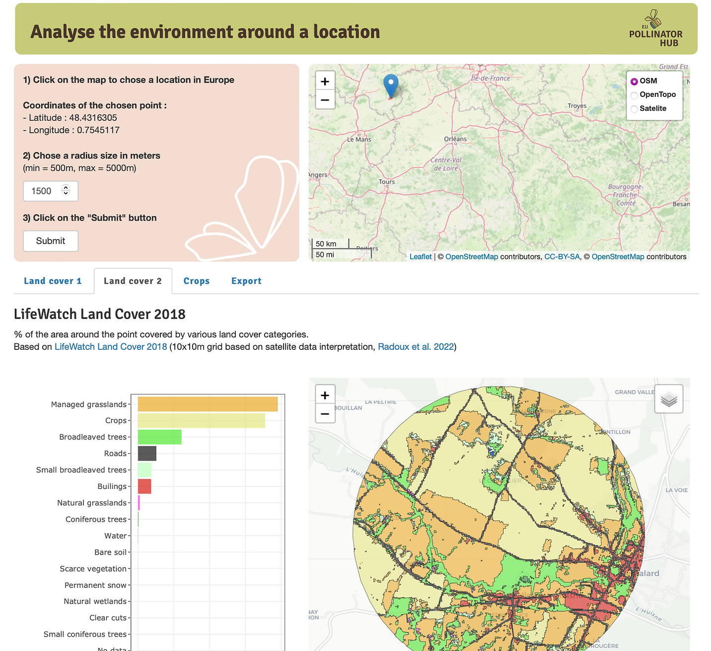Zoom out on the land cover map
This screenshot has width=711, height=651.
(325, 413)
